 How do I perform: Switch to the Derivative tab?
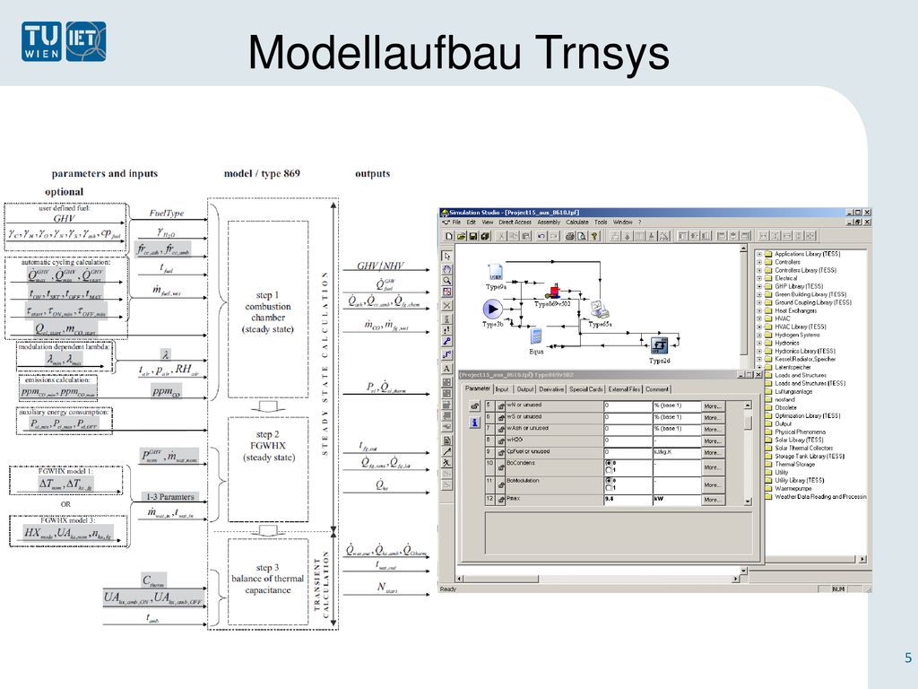point(551,389)
